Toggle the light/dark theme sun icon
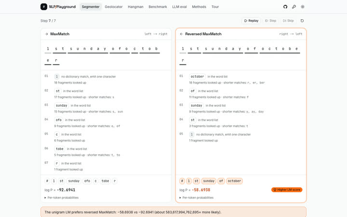Image resolution: width=347 pixels, height=217 pixels. (303, 7)
